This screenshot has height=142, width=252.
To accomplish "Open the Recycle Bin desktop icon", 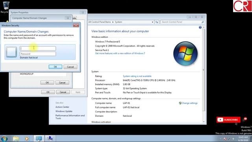I will click(6, 7).
